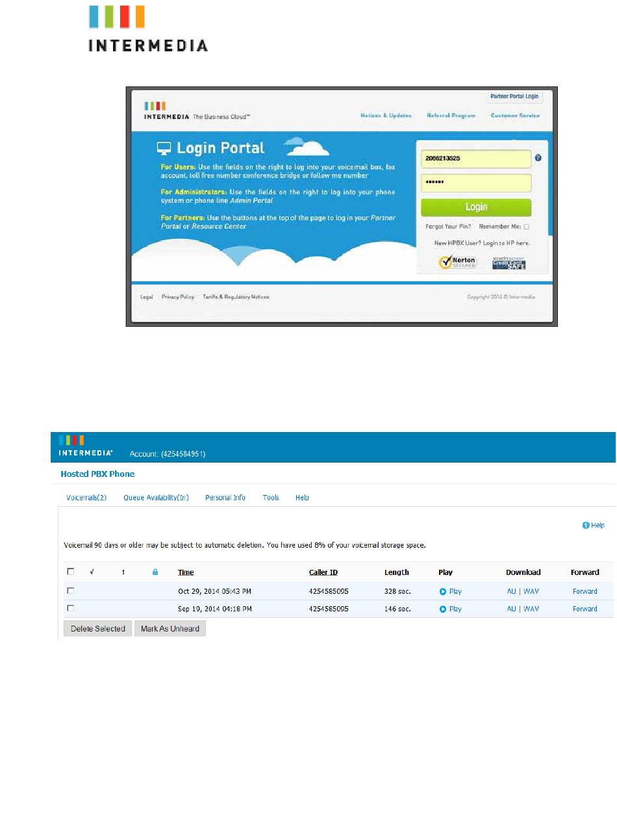Forward the Sep 19, 2014 voicemail
The height and width of the screenshot is (829, 617).
pos(585,609)
